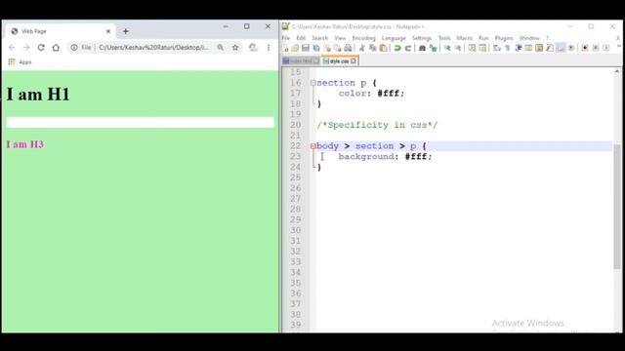
Task: Toggle the Function List toolbar icon
Action: pyautogui.click(x=550, y=48)
